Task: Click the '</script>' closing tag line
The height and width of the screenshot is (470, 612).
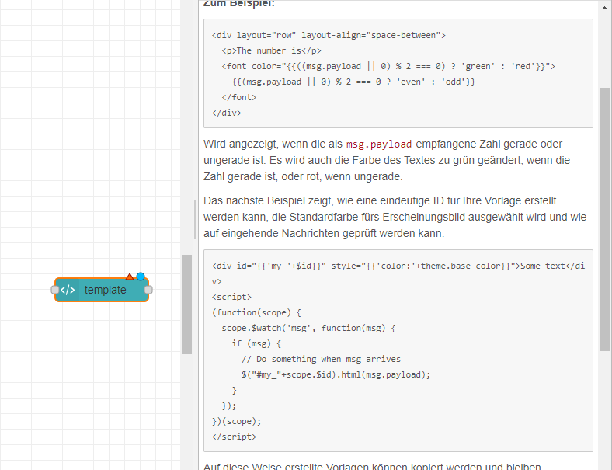Action: [235, 437]
